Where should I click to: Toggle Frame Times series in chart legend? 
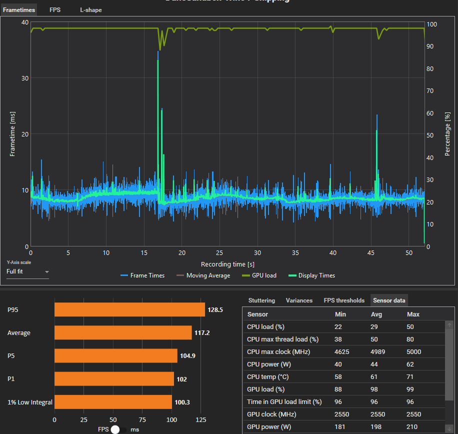coord(142,275)
